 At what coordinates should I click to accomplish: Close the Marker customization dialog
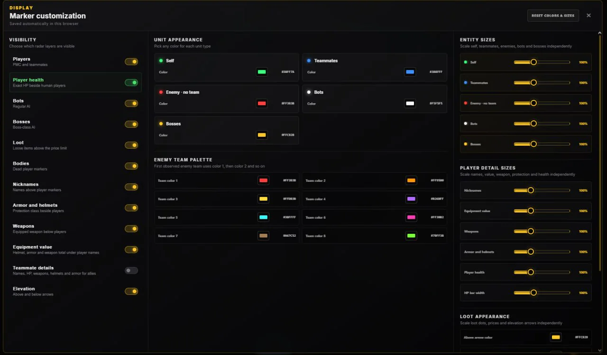(589, 16)
